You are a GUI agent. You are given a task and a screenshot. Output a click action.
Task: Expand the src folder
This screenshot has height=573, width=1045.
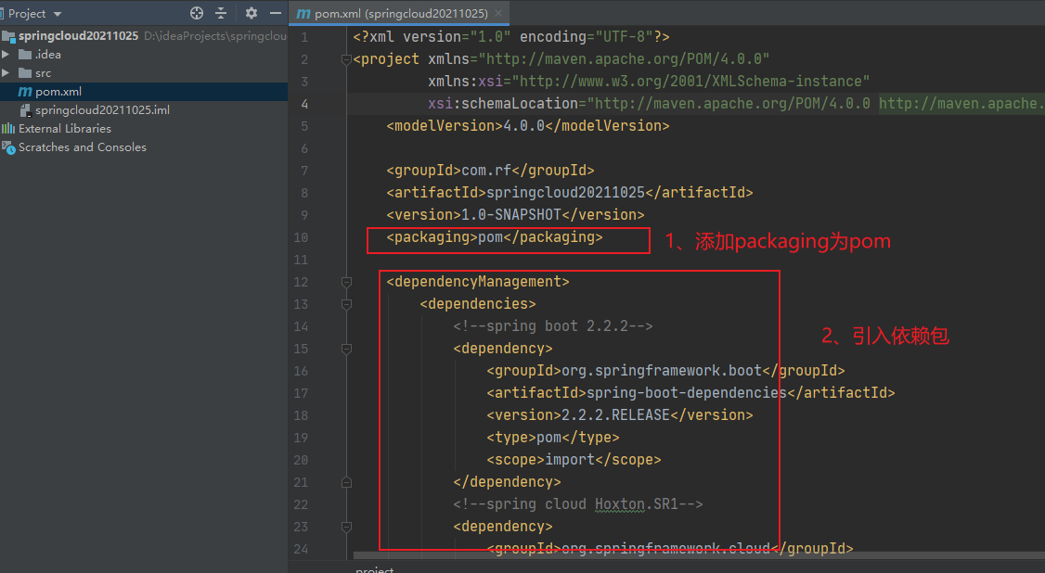pyautogui.click(x=6, y=72)
